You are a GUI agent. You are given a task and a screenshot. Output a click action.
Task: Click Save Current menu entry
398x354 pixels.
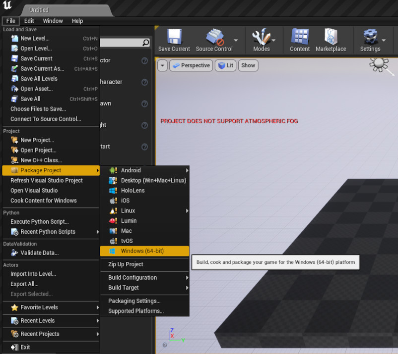click(51, 58)
